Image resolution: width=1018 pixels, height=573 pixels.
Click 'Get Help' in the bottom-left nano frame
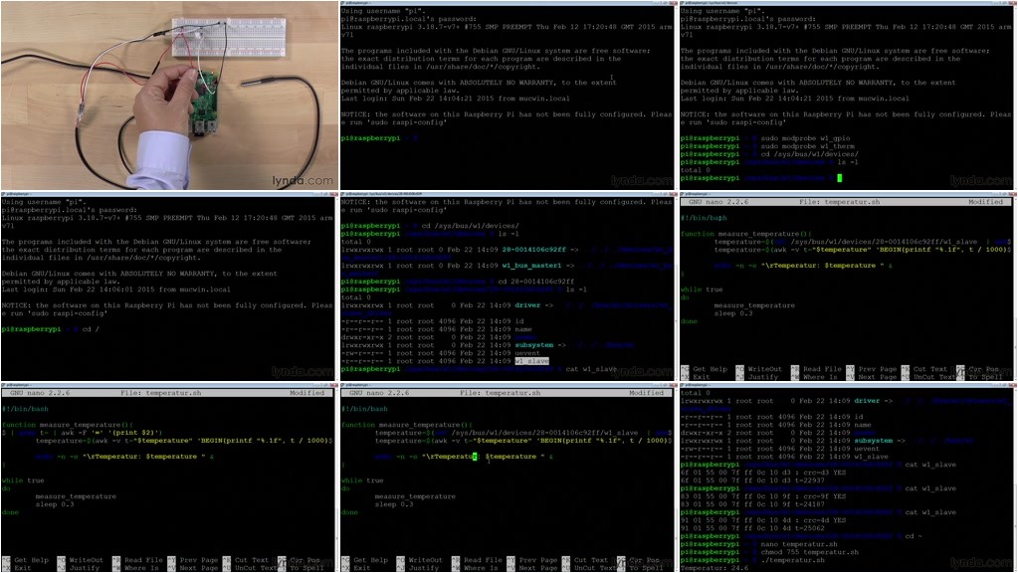[32, 560]
